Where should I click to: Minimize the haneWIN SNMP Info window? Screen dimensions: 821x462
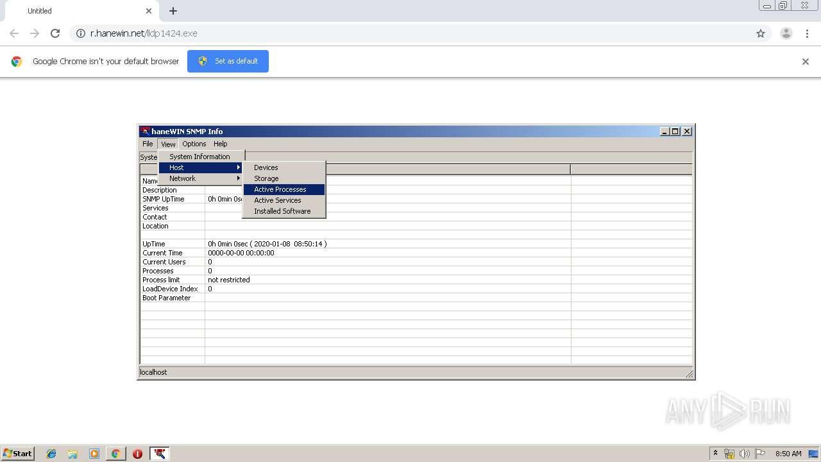(x=664, y=131)
